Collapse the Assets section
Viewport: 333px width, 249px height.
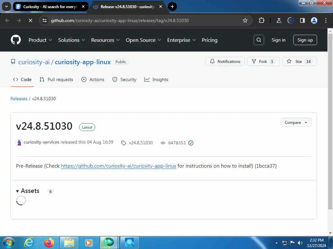click(28, 191)
